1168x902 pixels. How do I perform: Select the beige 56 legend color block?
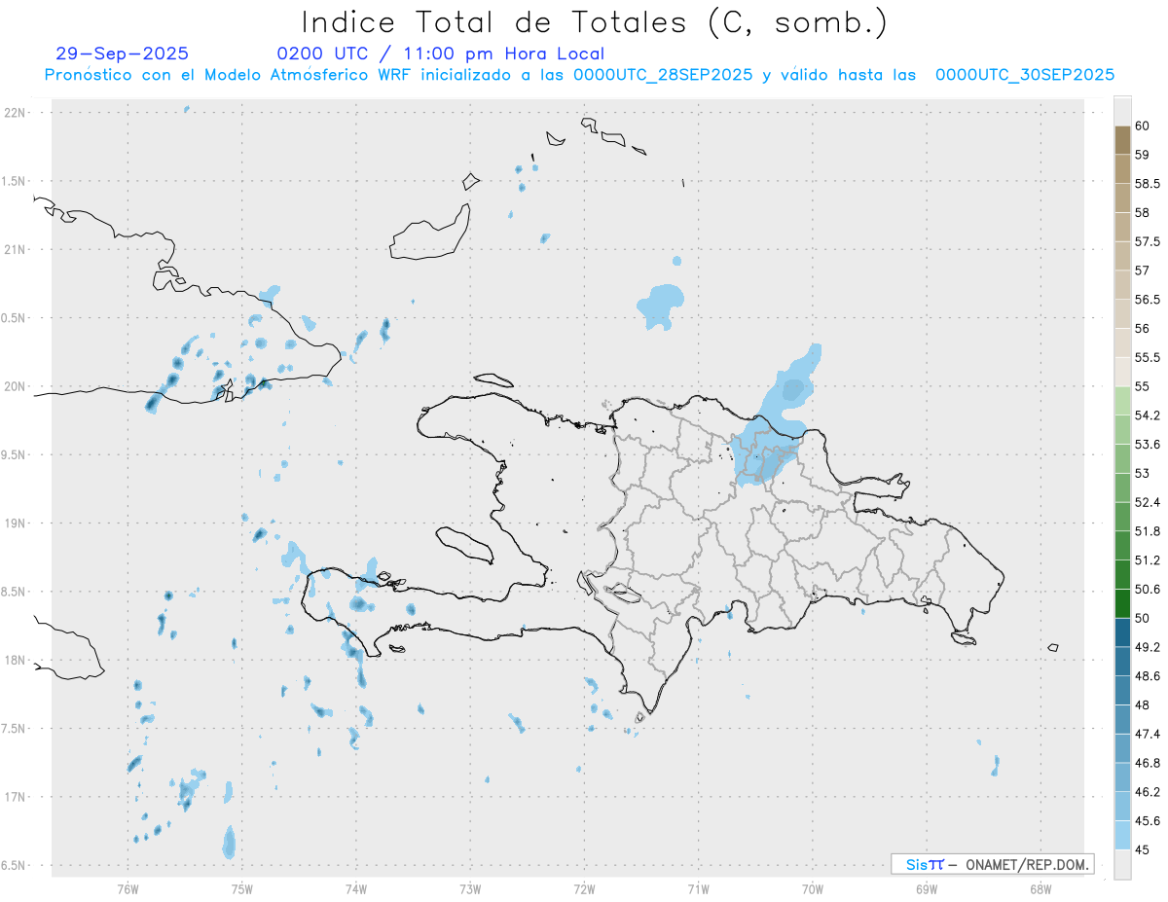[1122, 315]
